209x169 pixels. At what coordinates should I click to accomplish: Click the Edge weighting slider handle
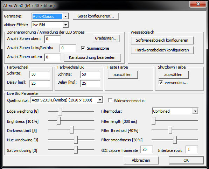[x=60, y=112]
